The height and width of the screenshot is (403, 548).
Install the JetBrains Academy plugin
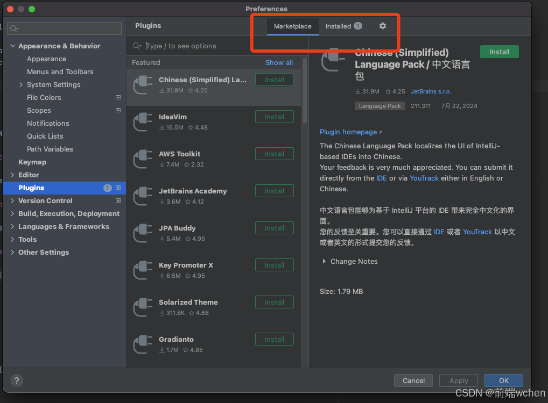[275, 191]
